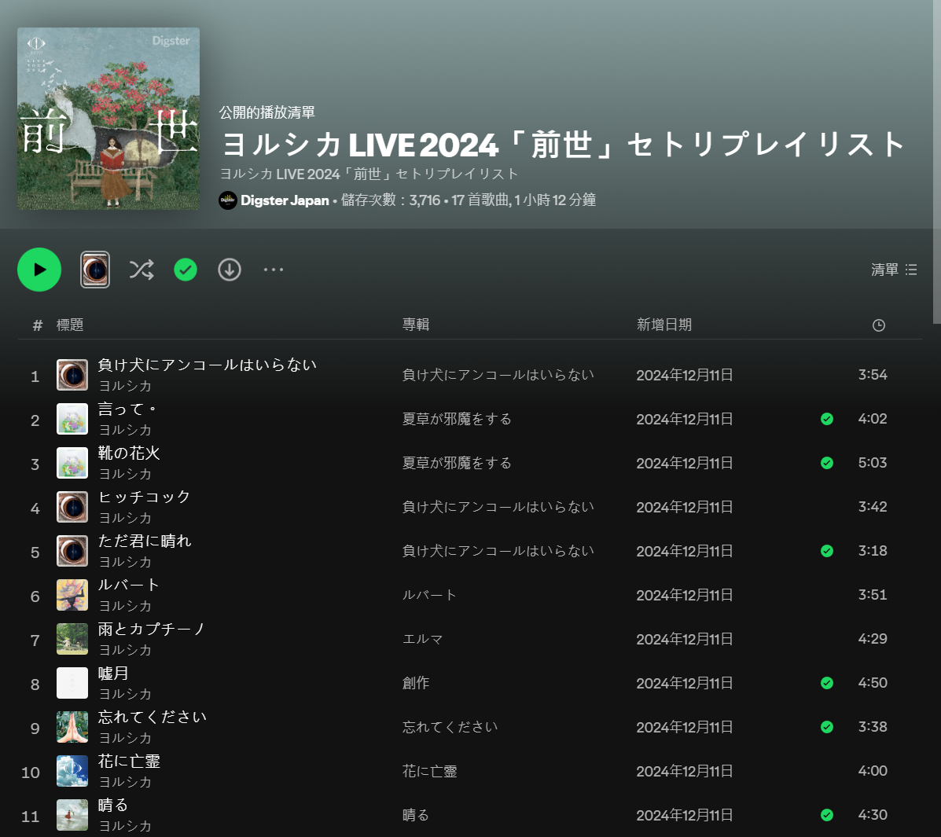Screen dimensions: 941x837
Task: Open artist ヨルシカ under 嘘月
Action: tap(125, 694)
